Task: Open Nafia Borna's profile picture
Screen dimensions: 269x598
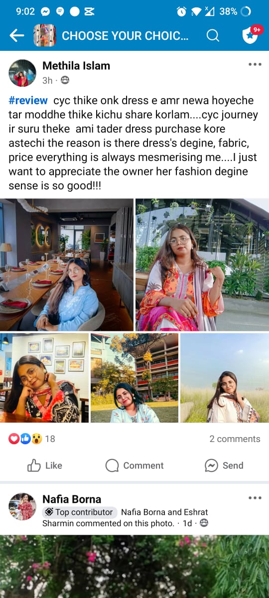Action: click(x=22, y=506)
